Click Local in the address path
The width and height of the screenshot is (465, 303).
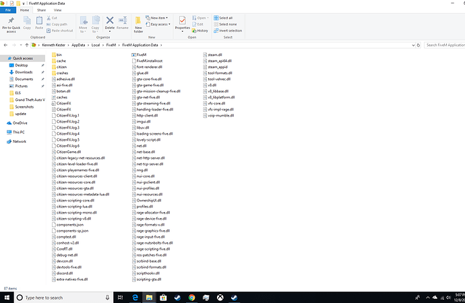(x=96, y=45)
